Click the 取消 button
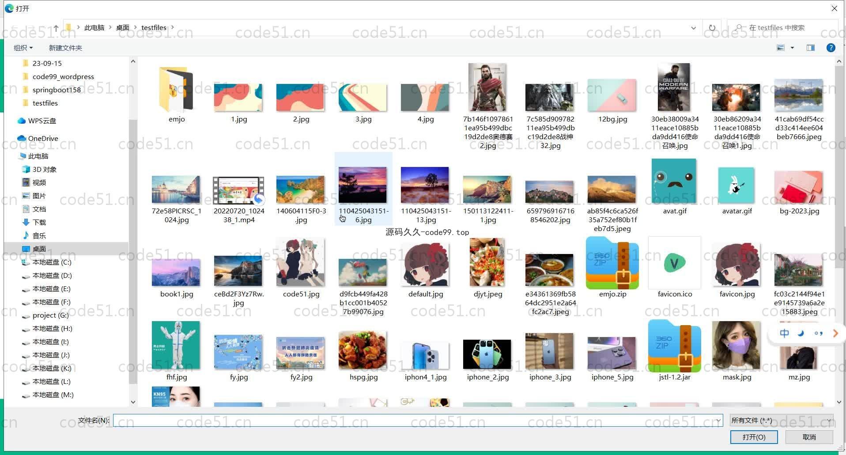Screen dimensions: 846x455 point(809,437)
